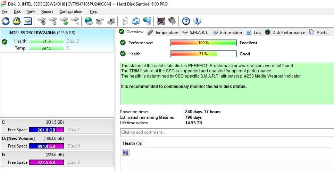Click the disk drive panel toolbar icon
The height and width of the screenshot is (171, 334).
pos(28,21)
